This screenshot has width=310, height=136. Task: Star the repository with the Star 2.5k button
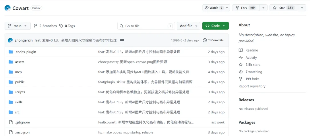pyautogui.click(x=284, y=8)
